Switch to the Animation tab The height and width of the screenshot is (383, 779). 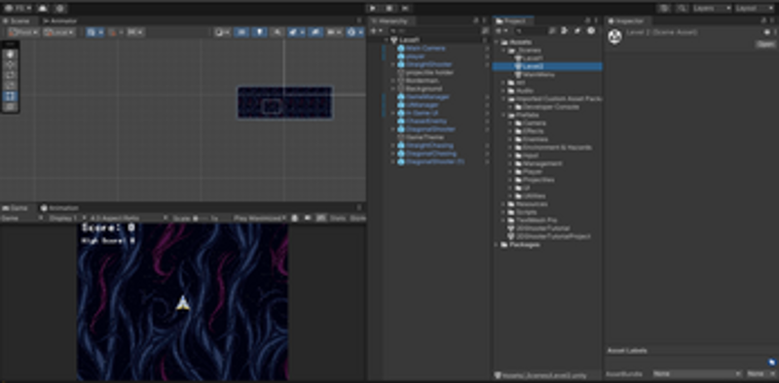[x=59, y=208]
